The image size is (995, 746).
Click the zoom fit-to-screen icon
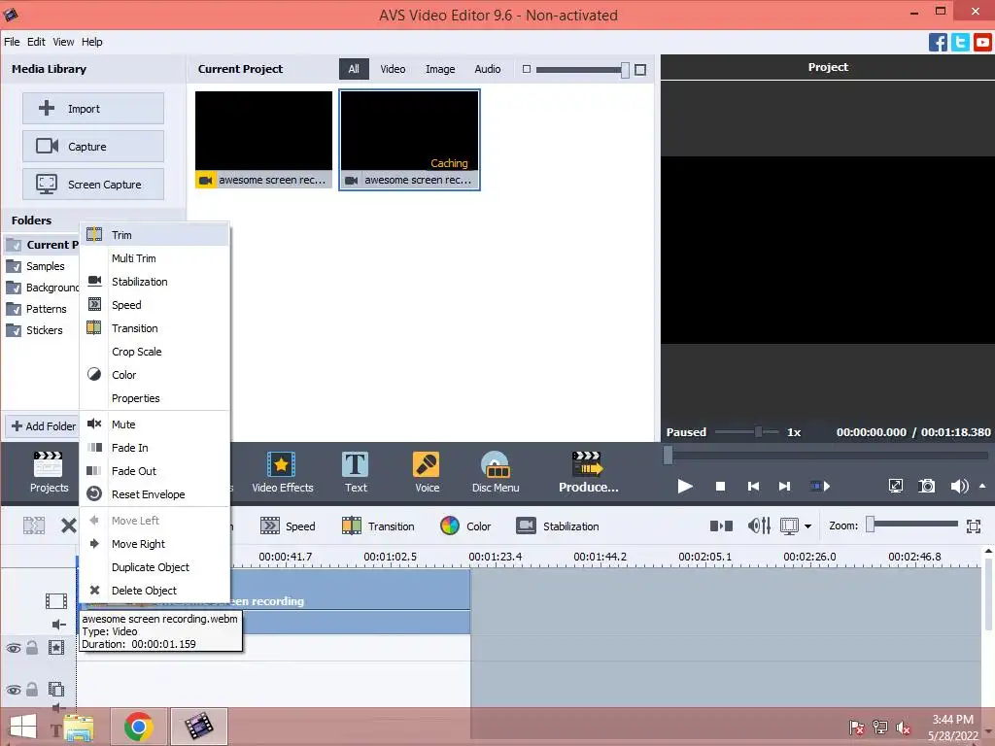(x=974, y=526)
